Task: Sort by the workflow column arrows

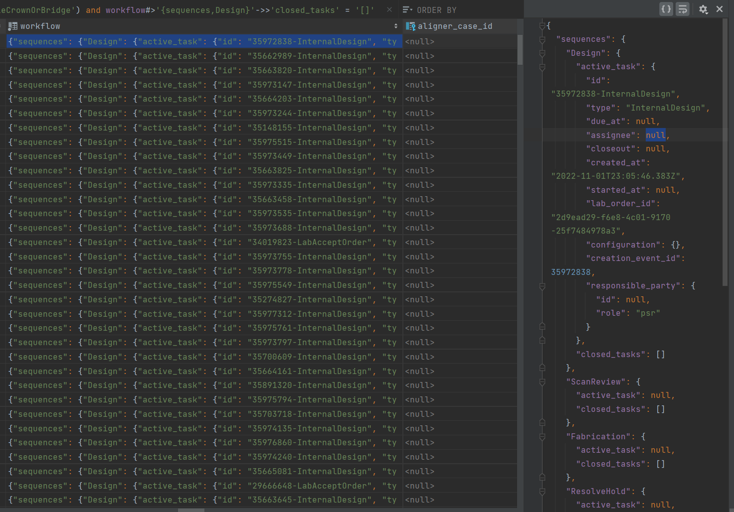Action: (396, 26)
